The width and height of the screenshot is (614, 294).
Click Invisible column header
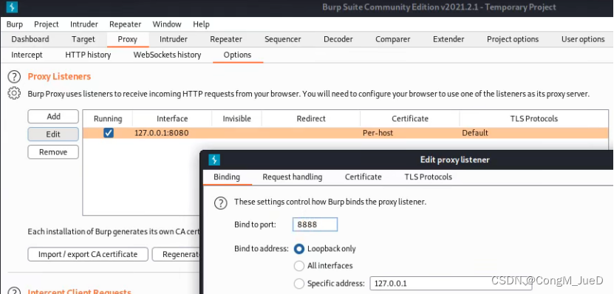tap(236, 119)
